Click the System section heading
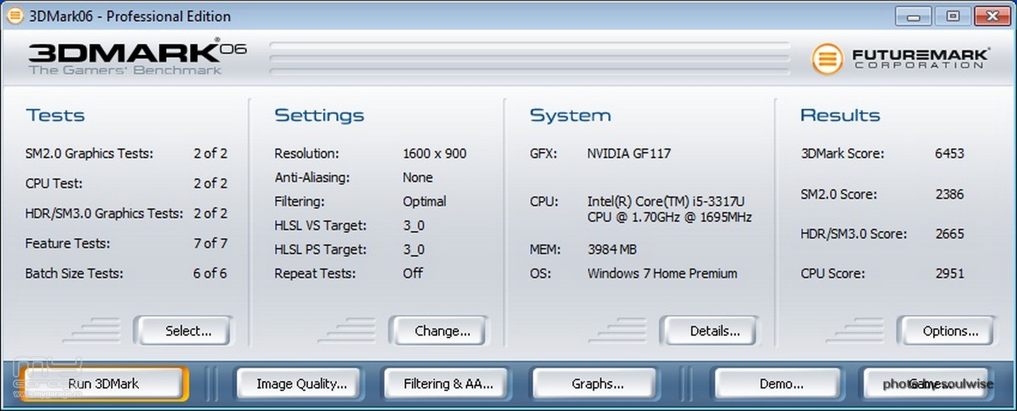The height and width of the screenshot is (411, 1017). click(x=571, y=115)
